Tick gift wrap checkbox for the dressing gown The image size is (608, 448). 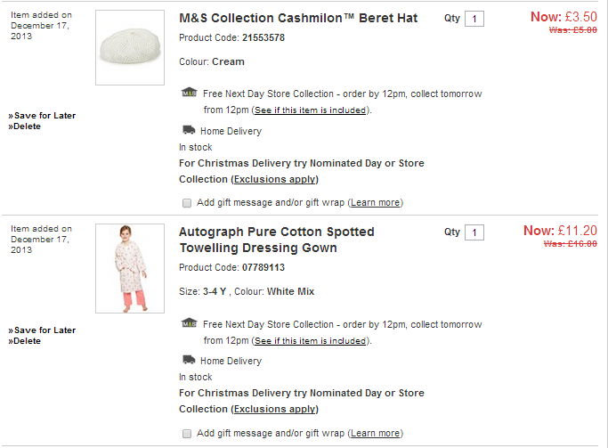click(187, 433)
